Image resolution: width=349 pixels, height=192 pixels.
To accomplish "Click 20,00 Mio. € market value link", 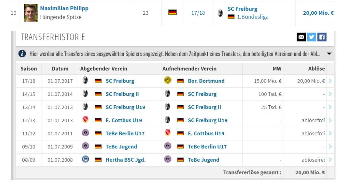I will tap(318, 13).
